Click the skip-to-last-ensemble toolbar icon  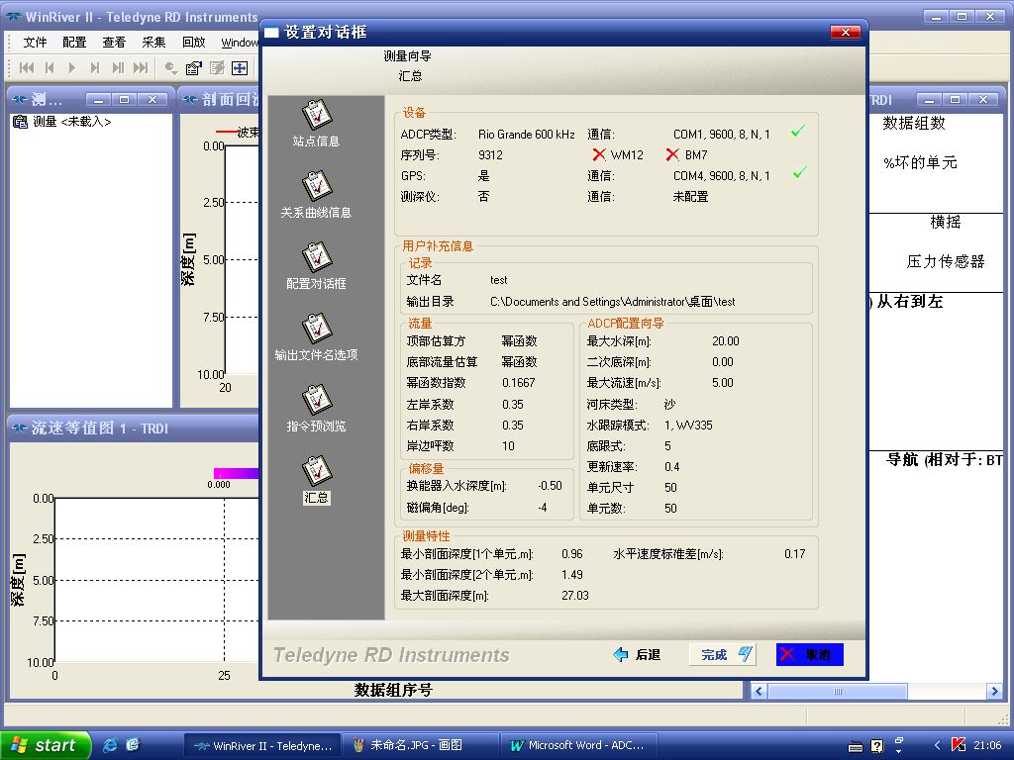pyautogui.click(x=141, y=67)
